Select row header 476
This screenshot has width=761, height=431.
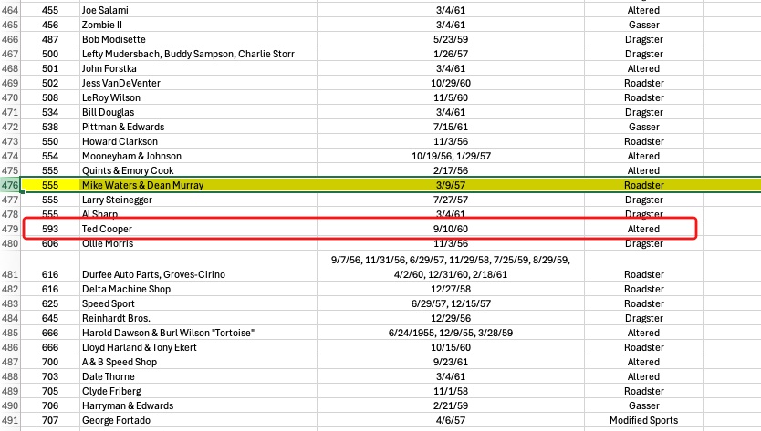tap(10, 185)
